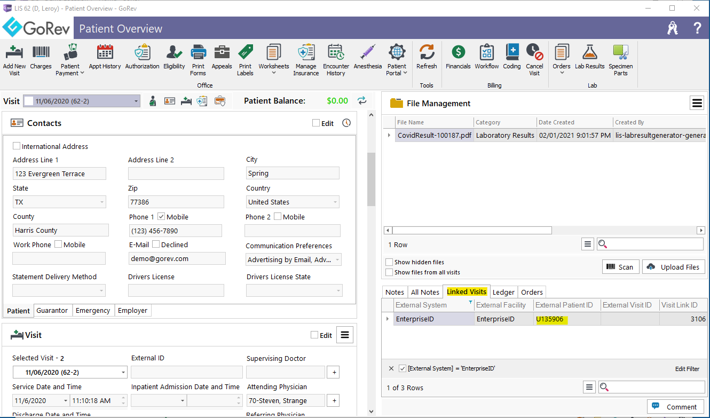The width and height of the screenshot is (710, 418).
Task: Enable Edit in the Contacts panel
Action: 316,123
